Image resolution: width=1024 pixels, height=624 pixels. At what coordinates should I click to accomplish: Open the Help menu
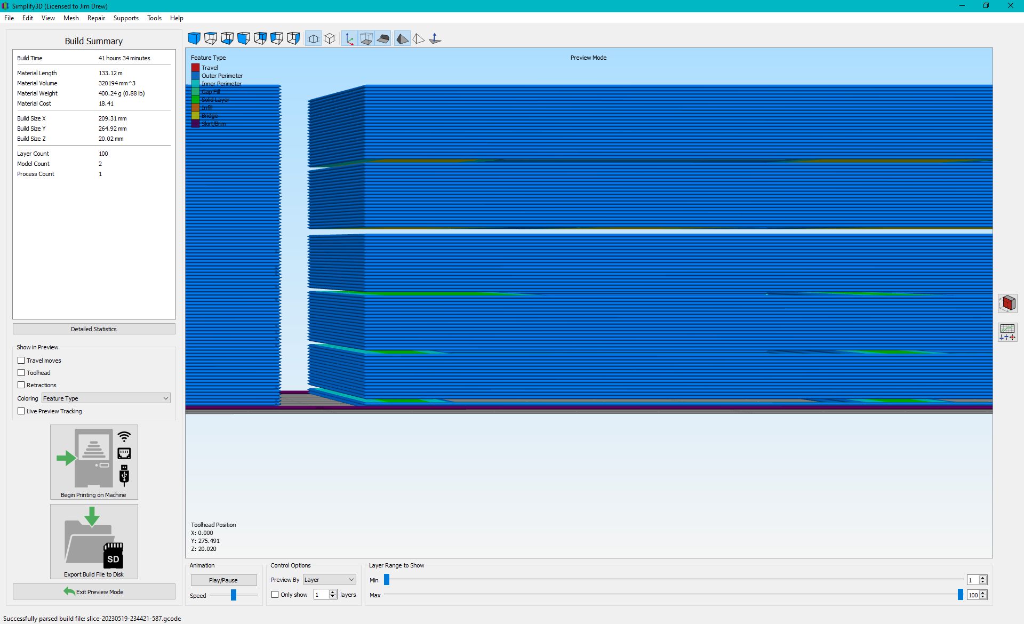177,18
